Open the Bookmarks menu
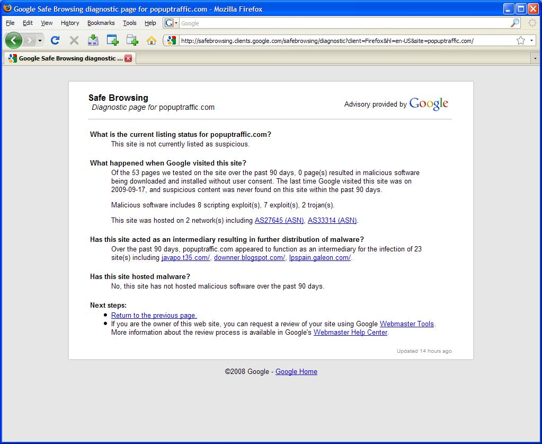The width and height of the screenshot is (542, 444). 100,23
